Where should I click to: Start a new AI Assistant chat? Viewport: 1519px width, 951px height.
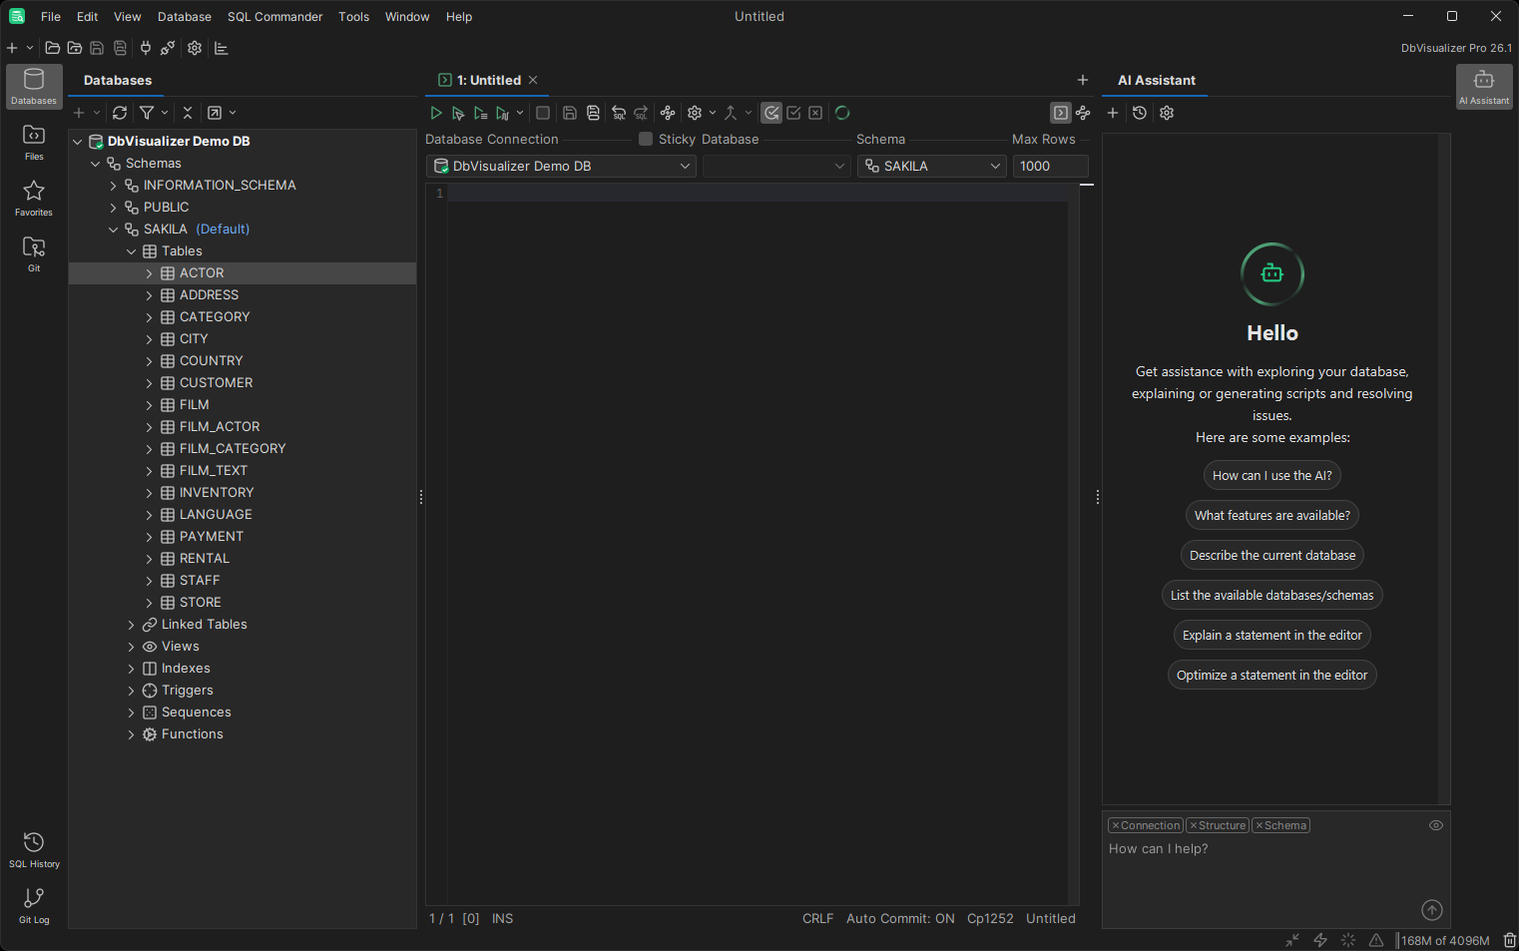click(1113, 113)
